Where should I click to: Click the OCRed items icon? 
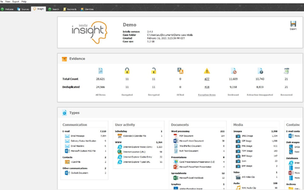pos(180,71)
